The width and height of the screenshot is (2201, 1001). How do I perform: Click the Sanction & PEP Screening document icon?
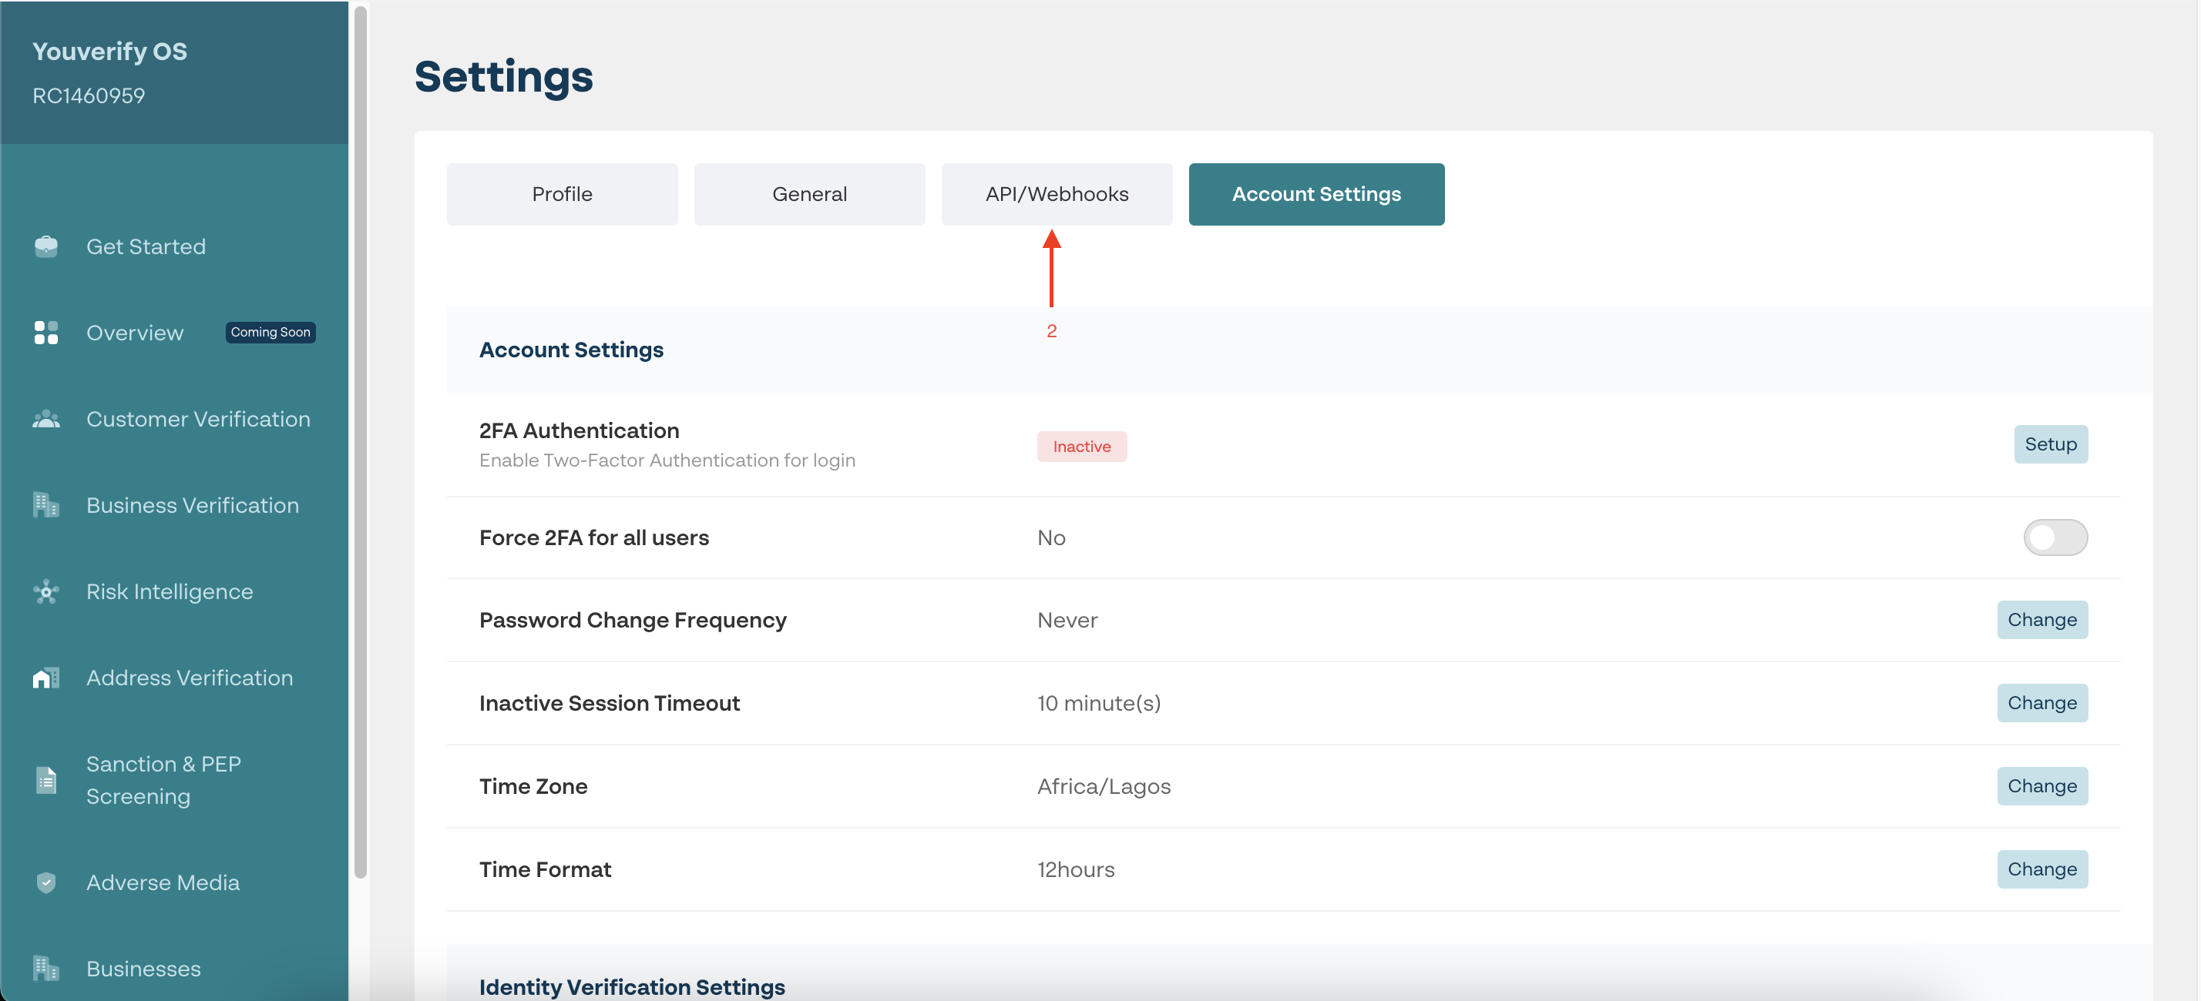[46, 780]
